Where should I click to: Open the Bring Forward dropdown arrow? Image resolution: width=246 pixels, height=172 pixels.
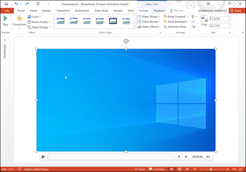[x=188, y=17]
